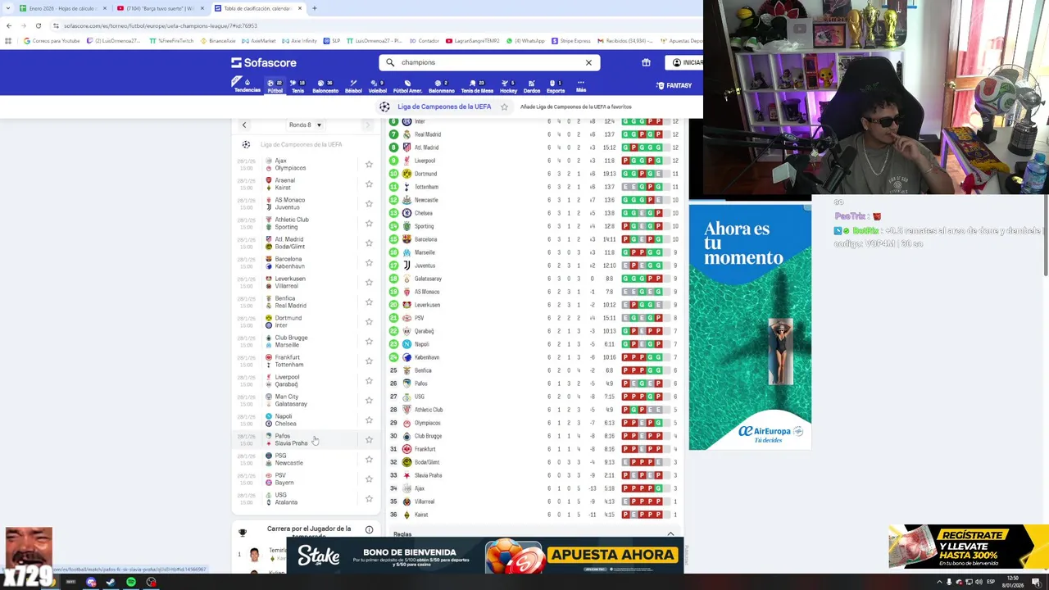Select the Tabla de clasificación browser tab
This screenshot has height=590, width=1049.
257,8
